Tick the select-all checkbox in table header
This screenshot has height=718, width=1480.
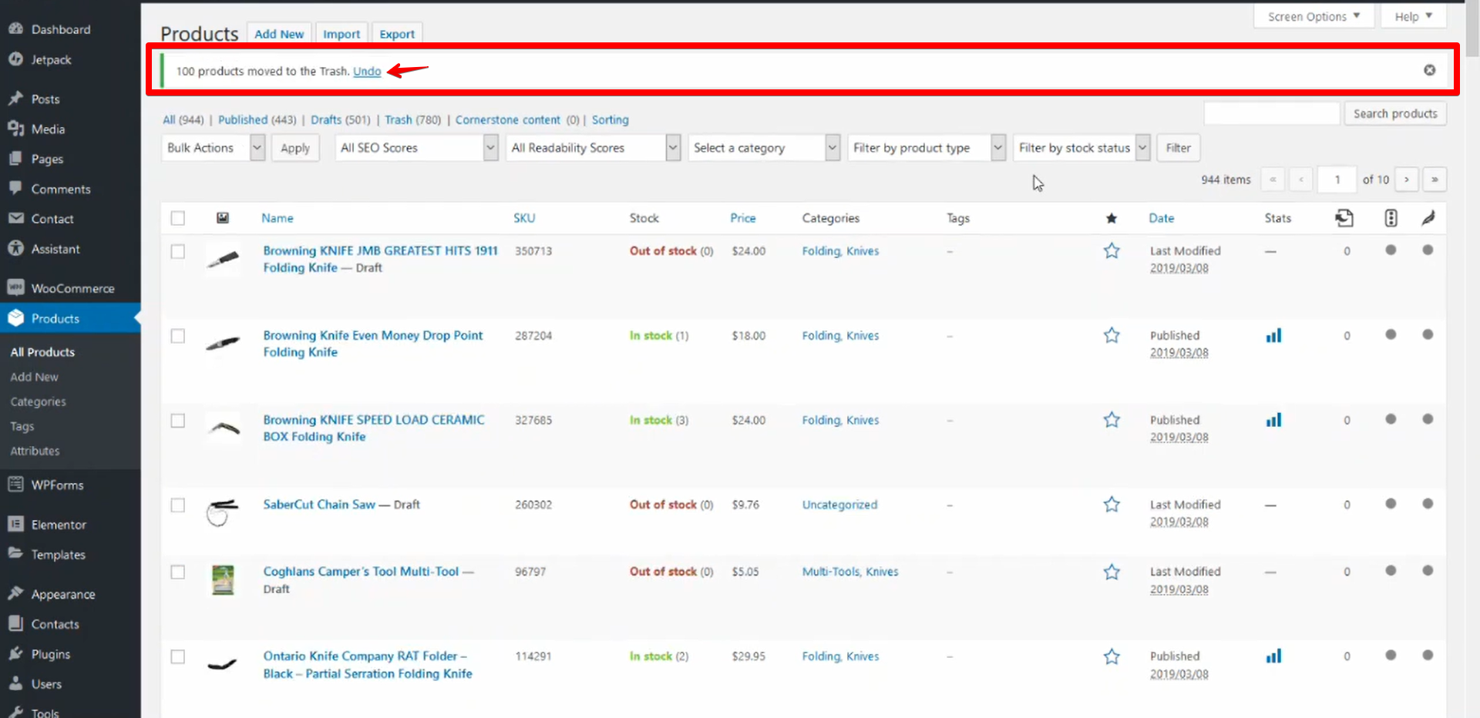[178, 218]
